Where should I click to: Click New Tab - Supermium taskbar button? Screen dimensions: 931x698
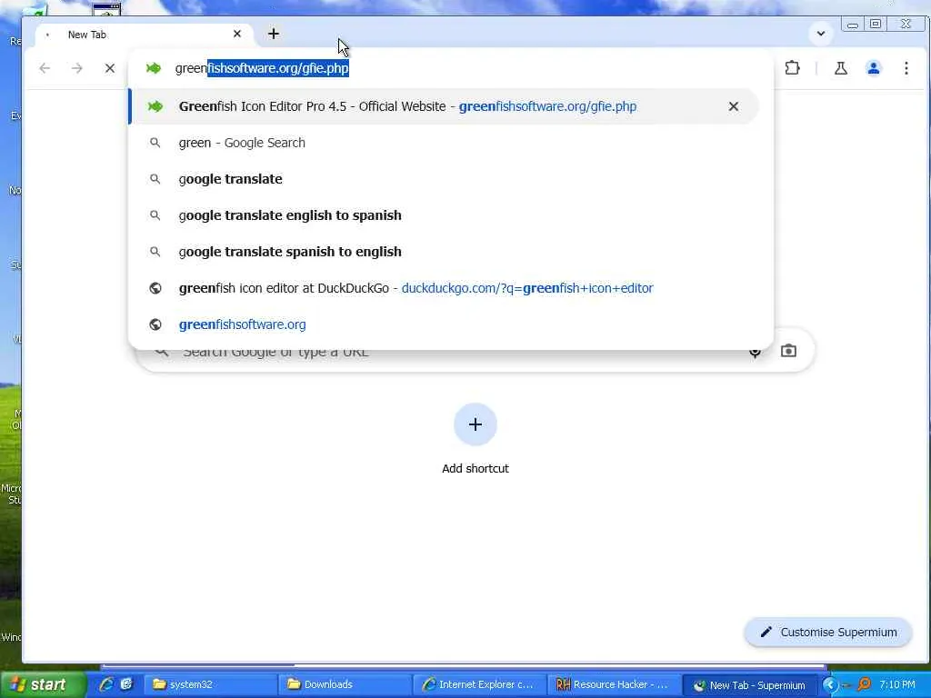(x=749, y=685)
